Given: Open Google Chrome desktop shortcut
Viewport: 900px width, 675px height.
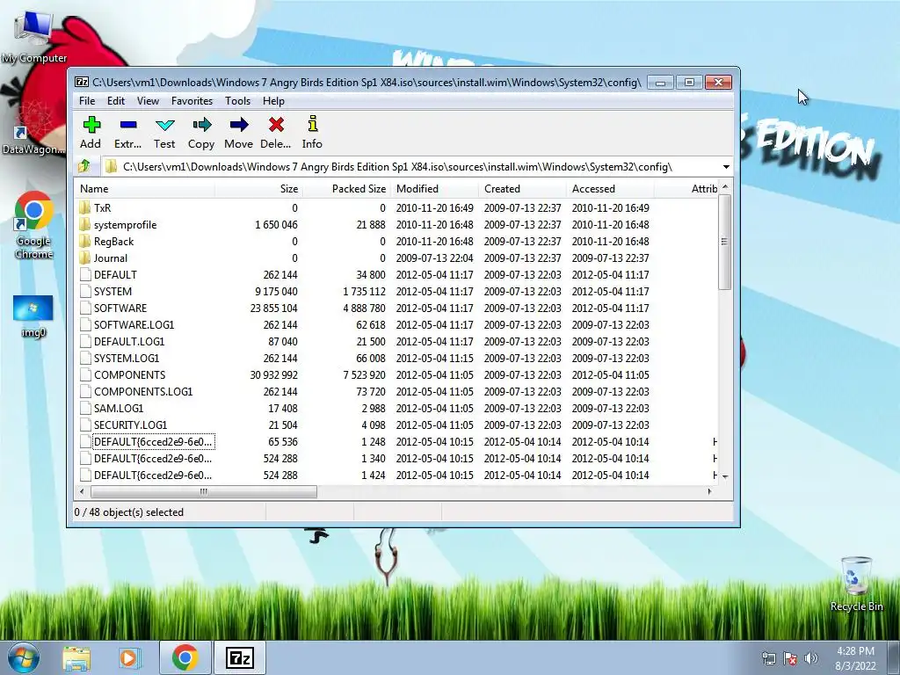Looking at the screenshot, I should pos(33,225).
